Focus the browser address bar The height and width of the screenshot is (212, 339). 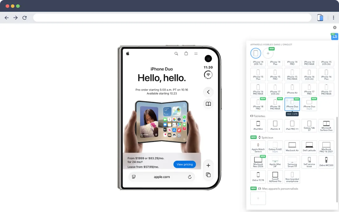[172, 18]
